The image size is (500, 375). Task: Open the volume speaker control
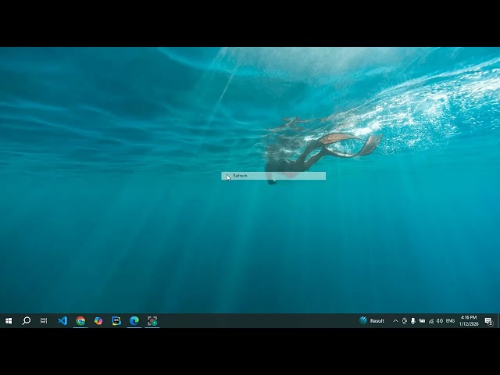440,321
